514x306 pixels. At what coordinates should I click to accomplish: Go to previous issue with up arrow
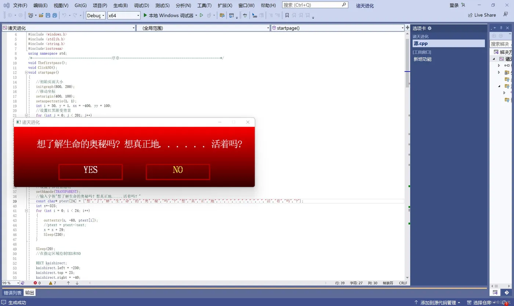point(68,283)
